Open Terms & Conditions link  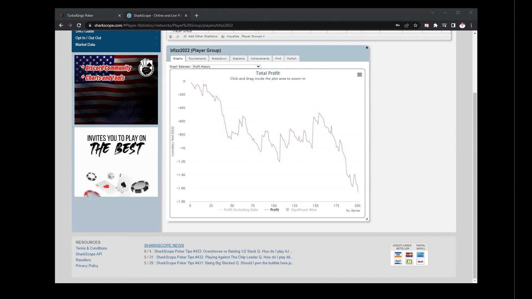tap(91, 248)
